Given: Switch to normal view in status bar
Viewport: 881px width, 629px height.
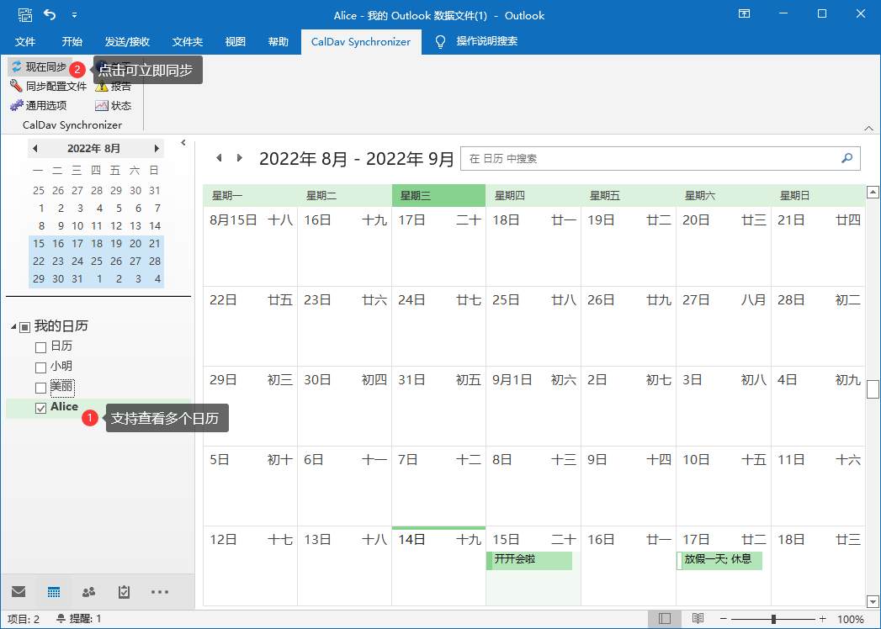Looking at the screenshot, I should pos(665,619).
